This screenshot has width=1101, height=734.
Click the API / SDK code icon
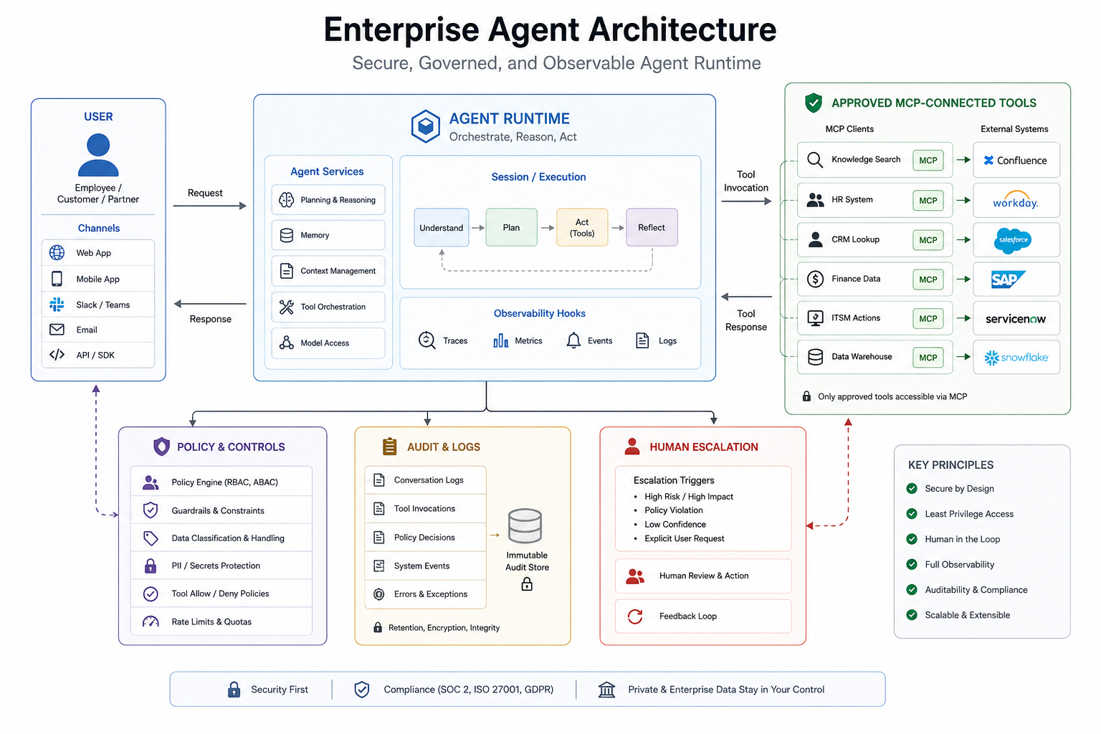(x=57, y=355)
